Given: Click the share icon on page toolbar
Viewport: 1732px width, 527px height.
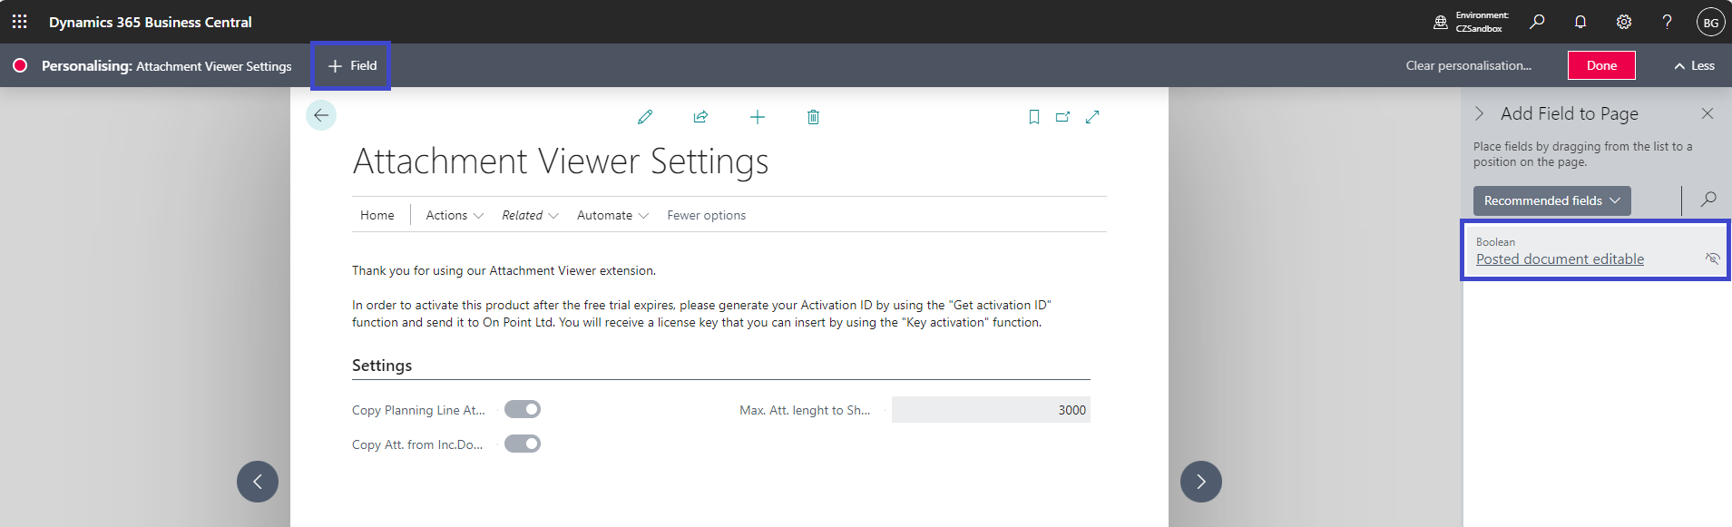Looking at the screenshot, I should 700,117.
